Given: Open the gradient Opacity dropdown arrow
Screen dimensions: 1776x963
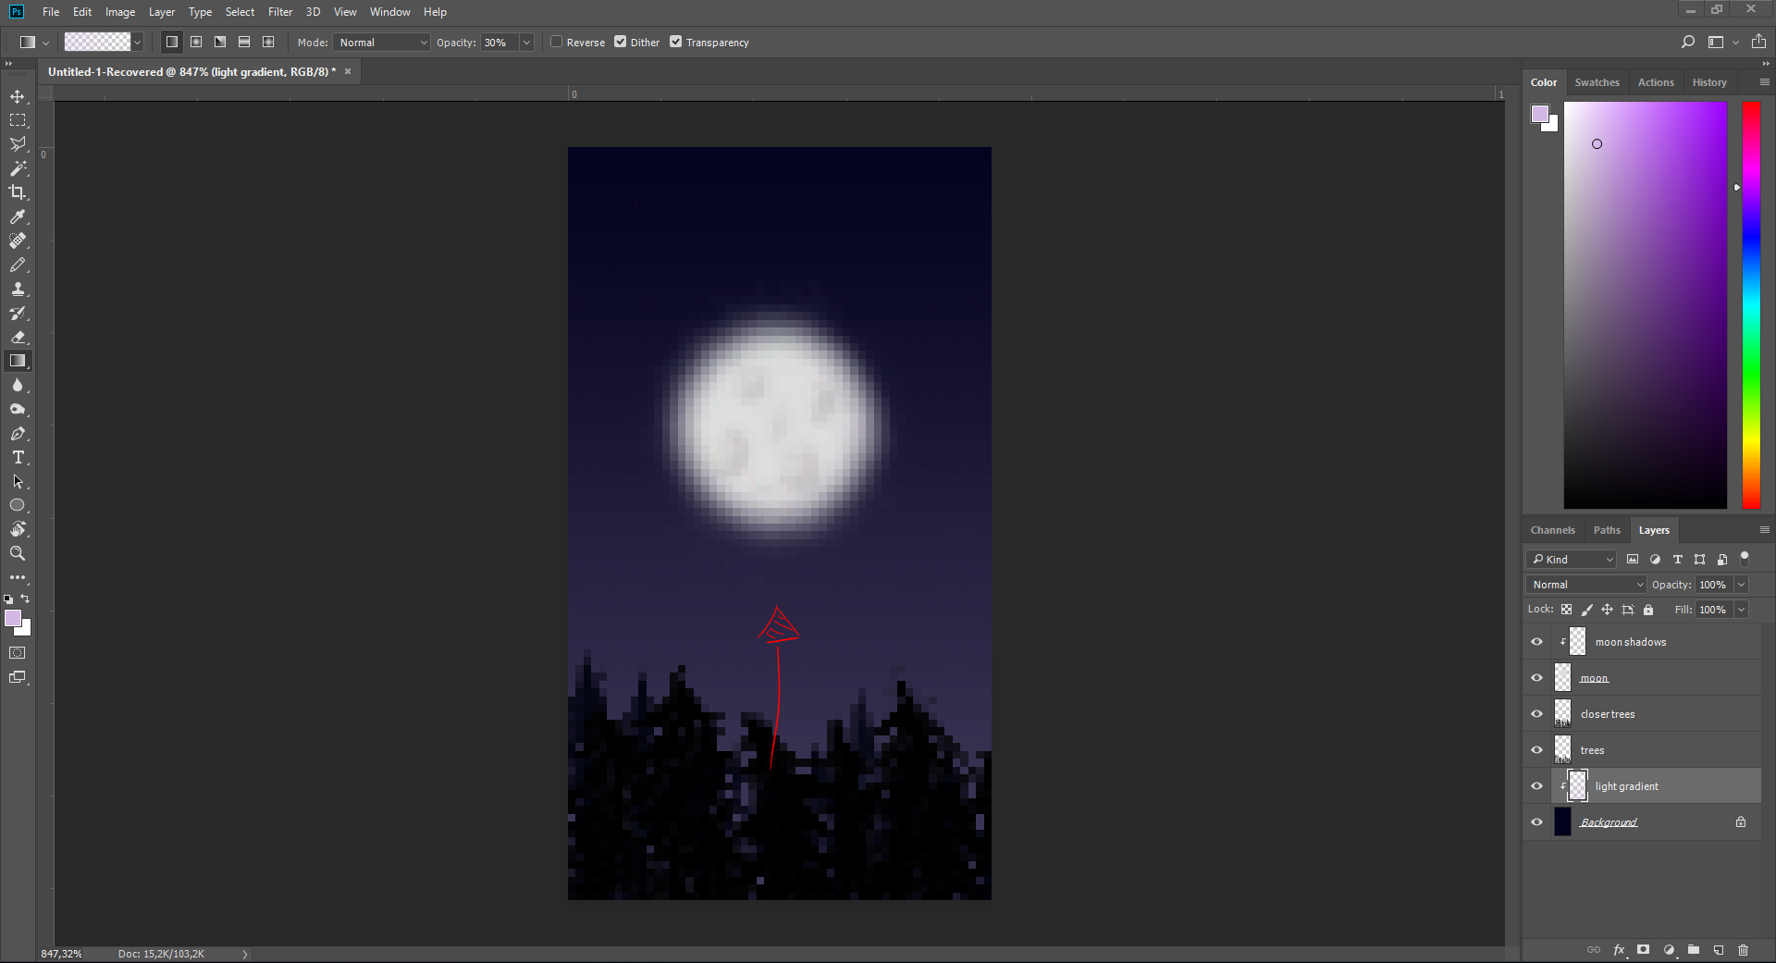Looking at the screenshot, I should [527, 43].
